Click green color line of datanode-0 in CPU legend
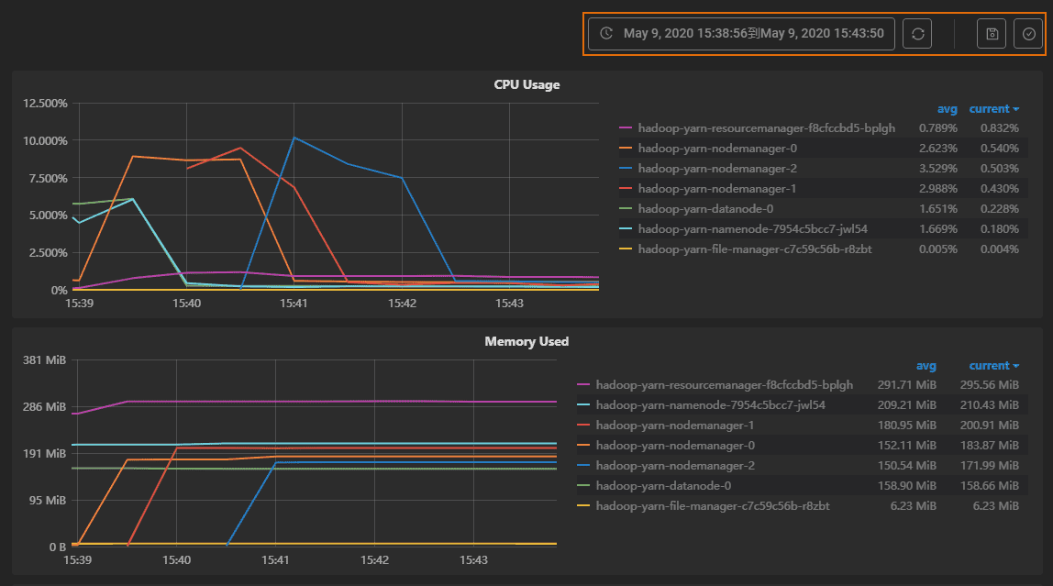 626,209
